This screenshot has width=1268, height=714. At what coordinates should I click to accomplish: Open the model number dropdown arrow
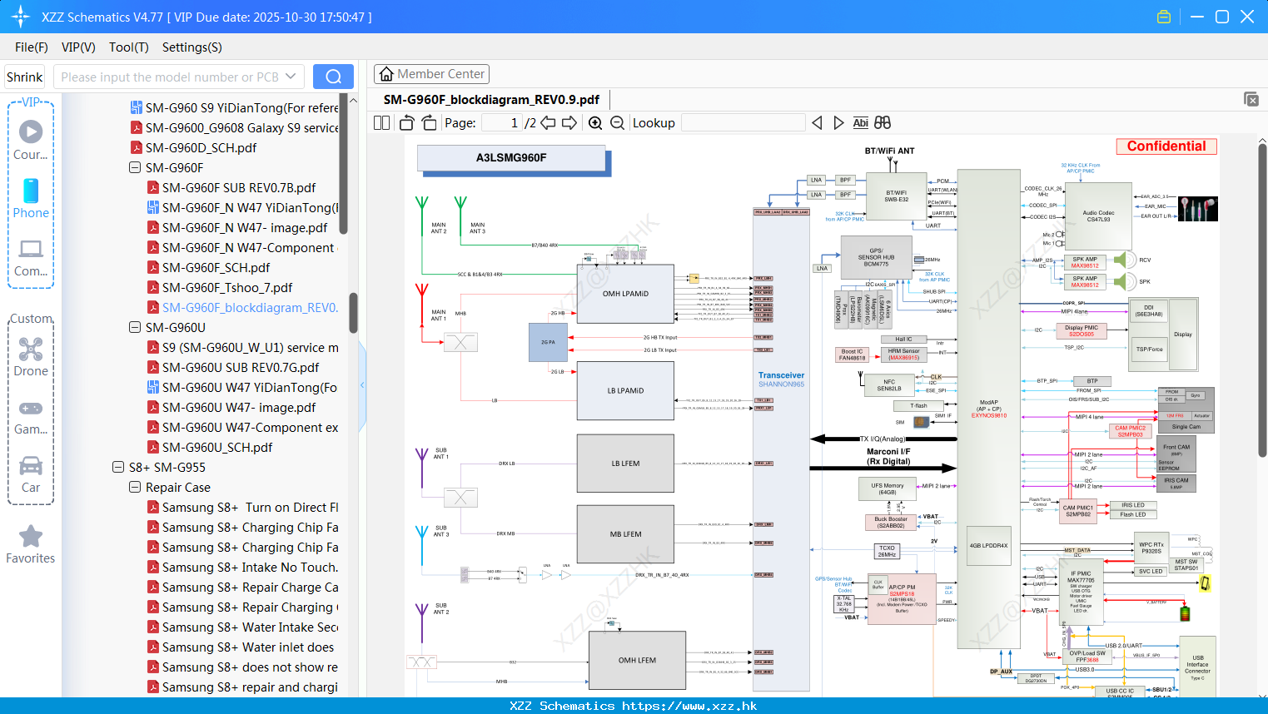(x=291, y=77)
